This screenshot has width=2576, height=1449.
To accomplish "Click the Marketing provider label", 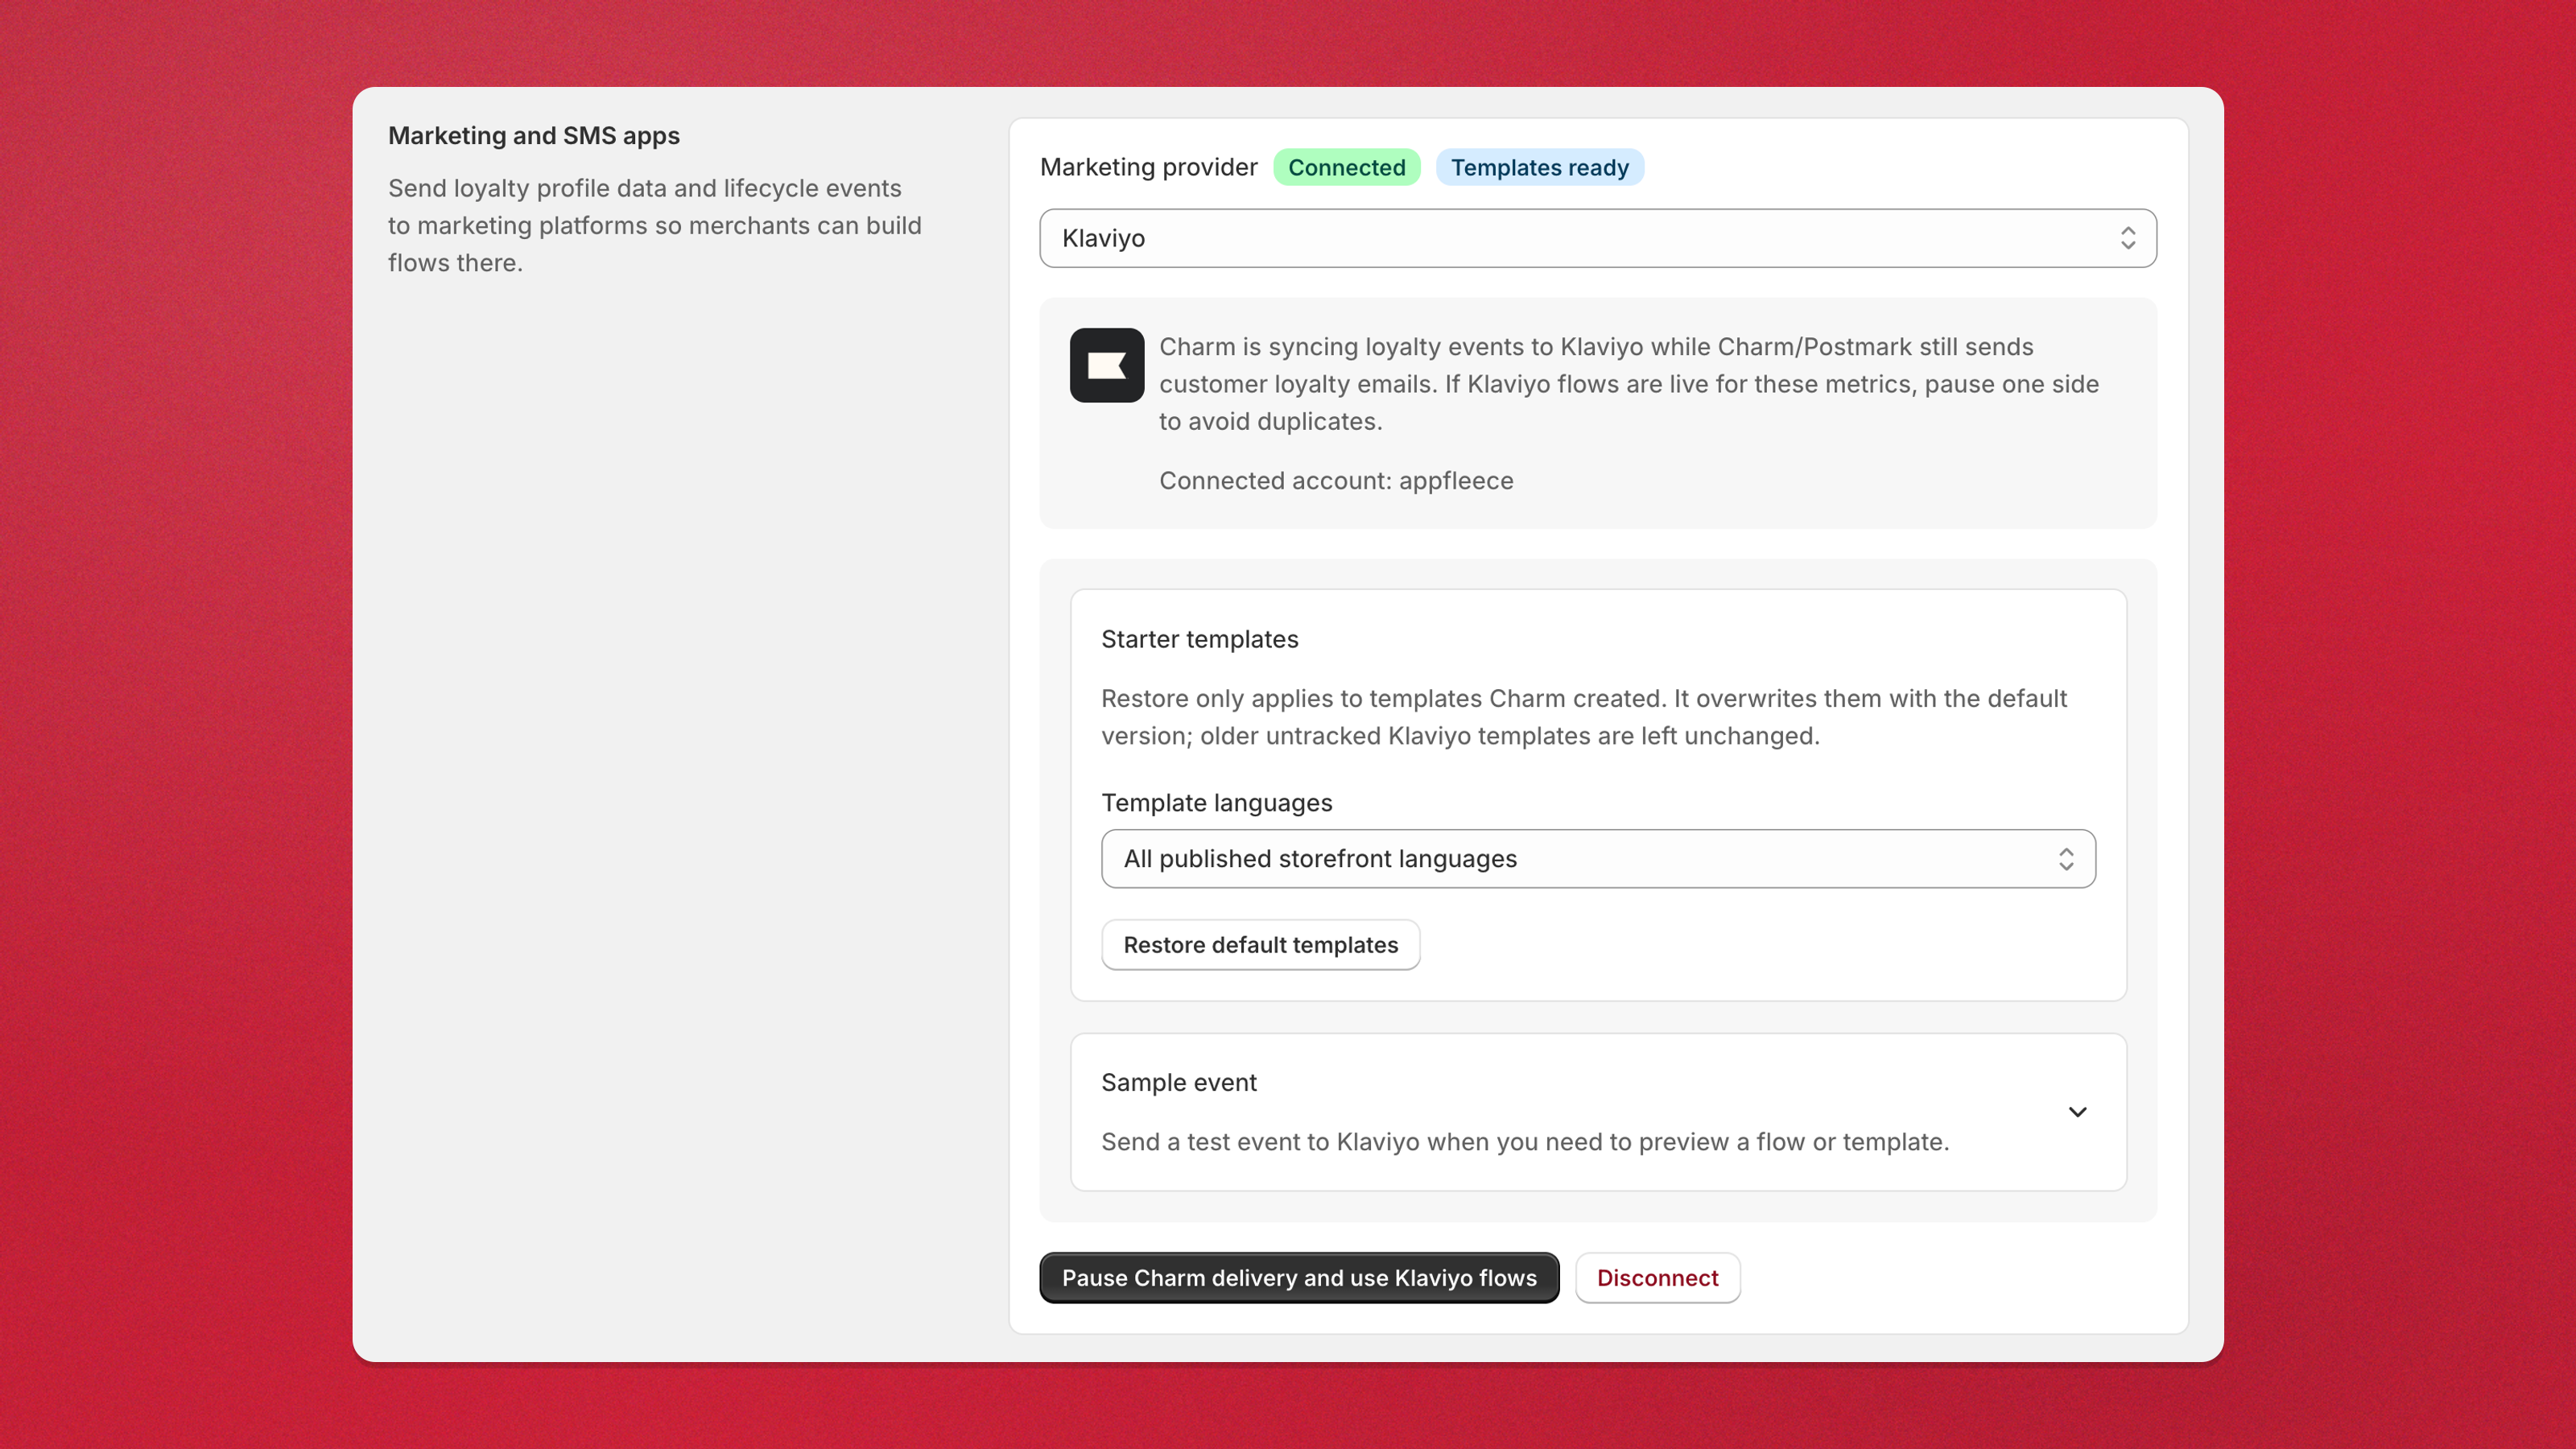I will click(x=1148, y=167).
